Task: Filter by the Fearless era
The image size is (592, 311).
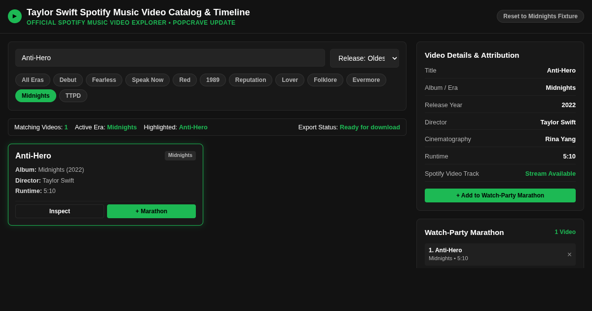Action: point(104,80)
